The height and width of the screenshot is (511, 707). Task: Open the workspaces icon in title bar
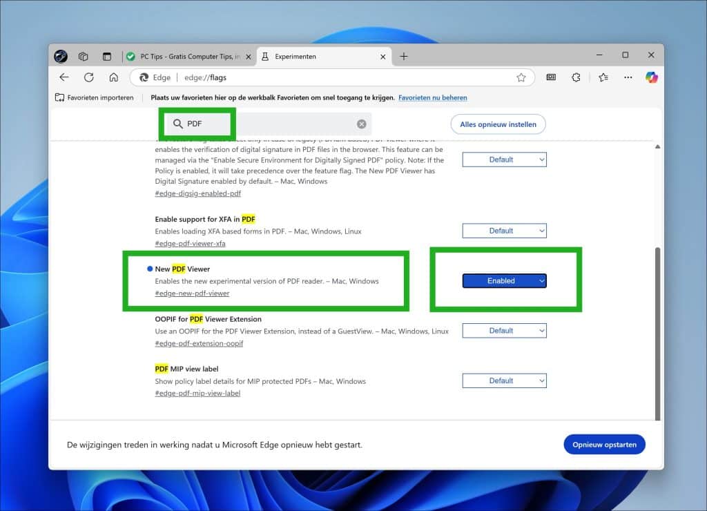83,57
